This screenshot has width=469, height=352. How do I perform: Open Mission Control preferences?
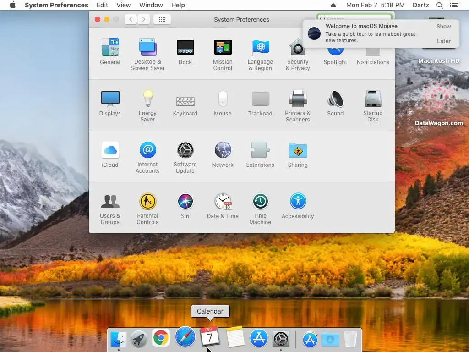click(x=223, y=55)
